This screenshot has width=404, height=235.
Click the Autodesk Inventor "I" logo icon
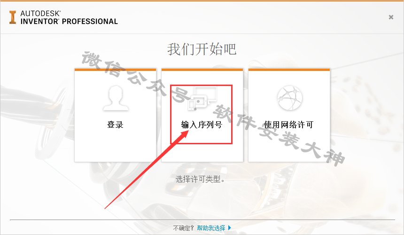coord(13,17)
